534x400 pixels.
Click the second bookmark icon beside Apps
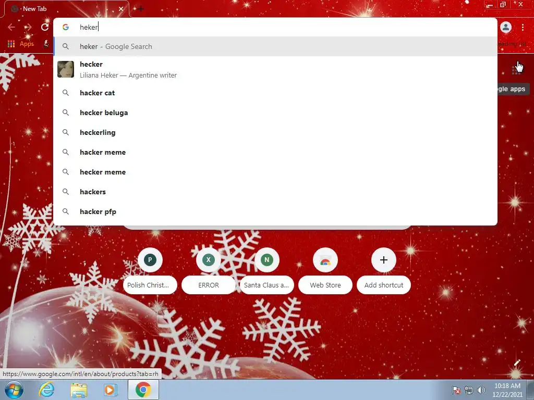click(46, 44)
